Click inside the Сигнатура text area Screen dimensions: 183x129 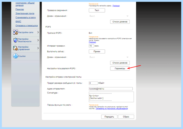click(x=111, y=97)
